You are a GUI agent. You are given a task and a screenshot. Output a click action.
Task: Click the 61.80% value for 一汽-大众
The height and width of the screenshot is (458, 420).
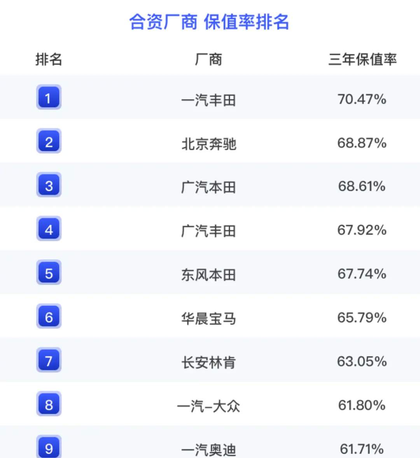coord(362,405)
